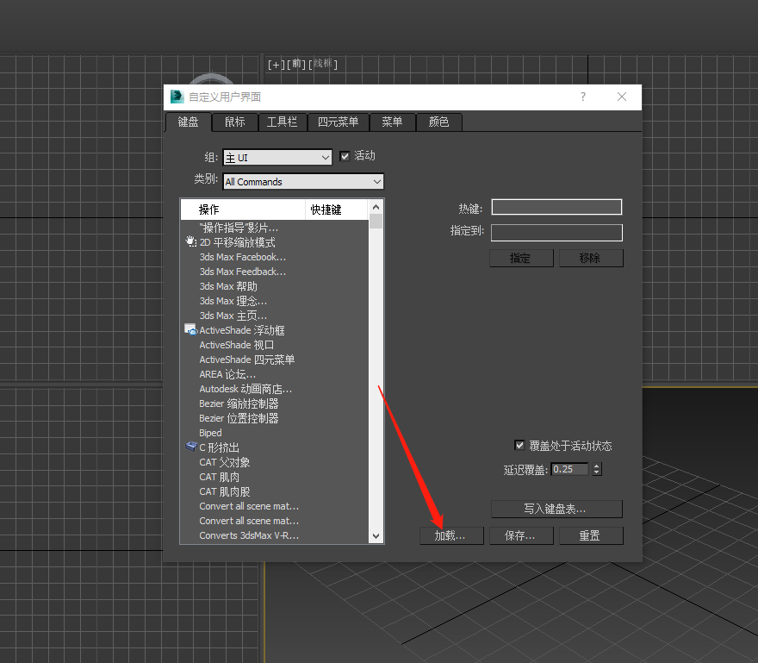Click the 指定 button
The height and width of the screenshot is (663, 758).
point(520,258)
